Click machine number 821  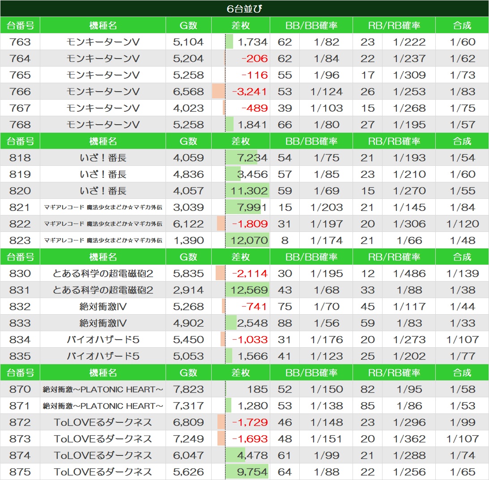click(x=20, y=207)
